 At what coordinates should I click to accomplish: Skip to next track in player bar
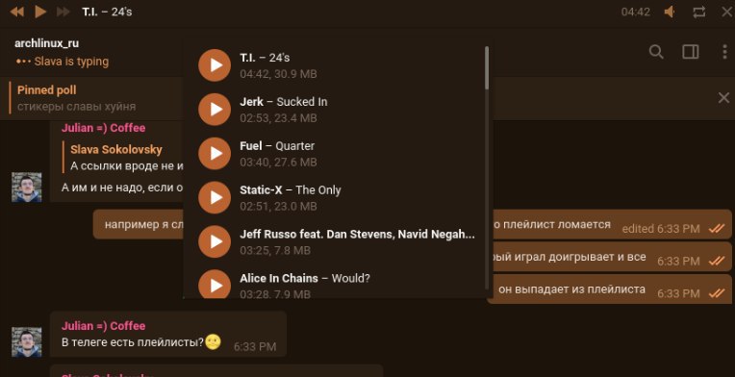pyautogui.click(x=63, y=12)
